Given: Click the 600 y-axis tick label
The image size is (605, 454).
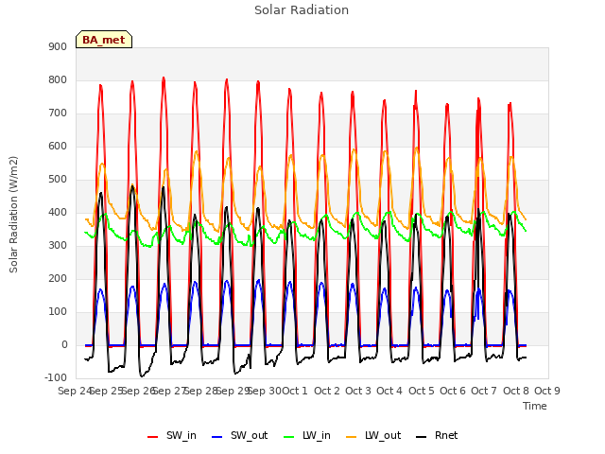Looking at the screenshot, I should [58, 147].
